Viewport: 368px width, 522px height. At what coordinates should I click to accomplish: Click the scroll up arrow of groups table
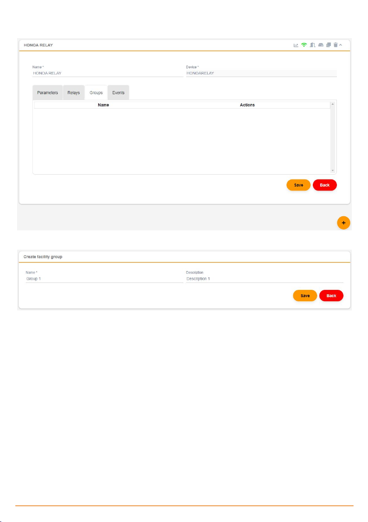pos(333,104)
